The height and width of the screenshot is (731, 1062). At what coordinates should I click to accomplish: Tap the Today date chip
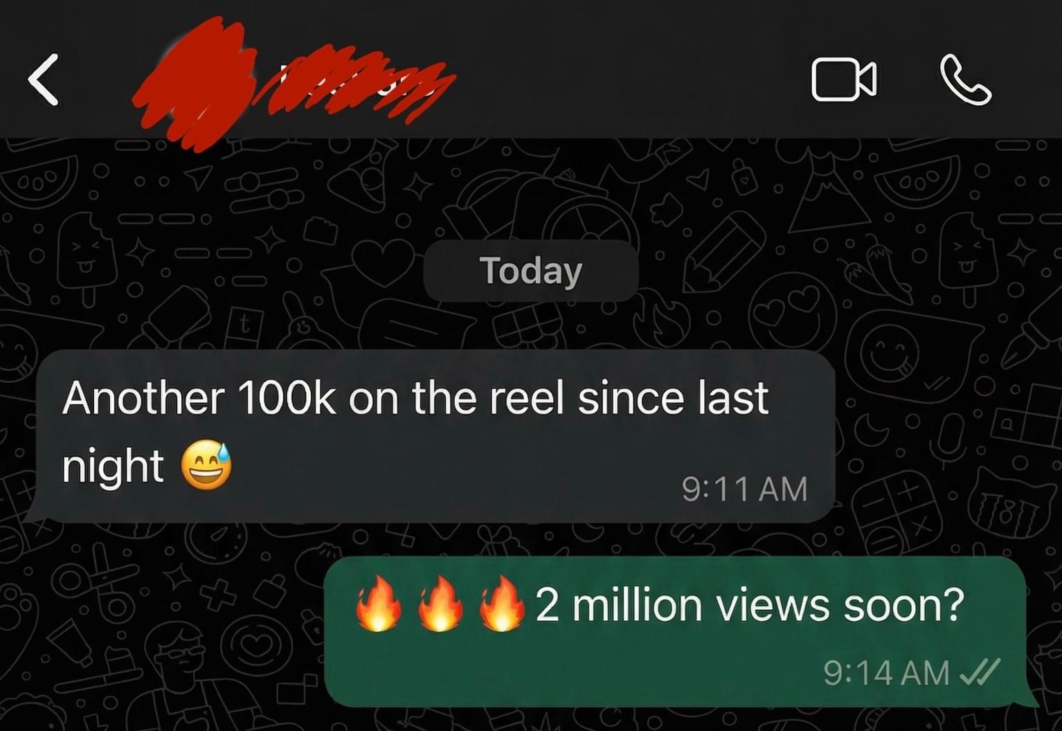pos(531,271)
